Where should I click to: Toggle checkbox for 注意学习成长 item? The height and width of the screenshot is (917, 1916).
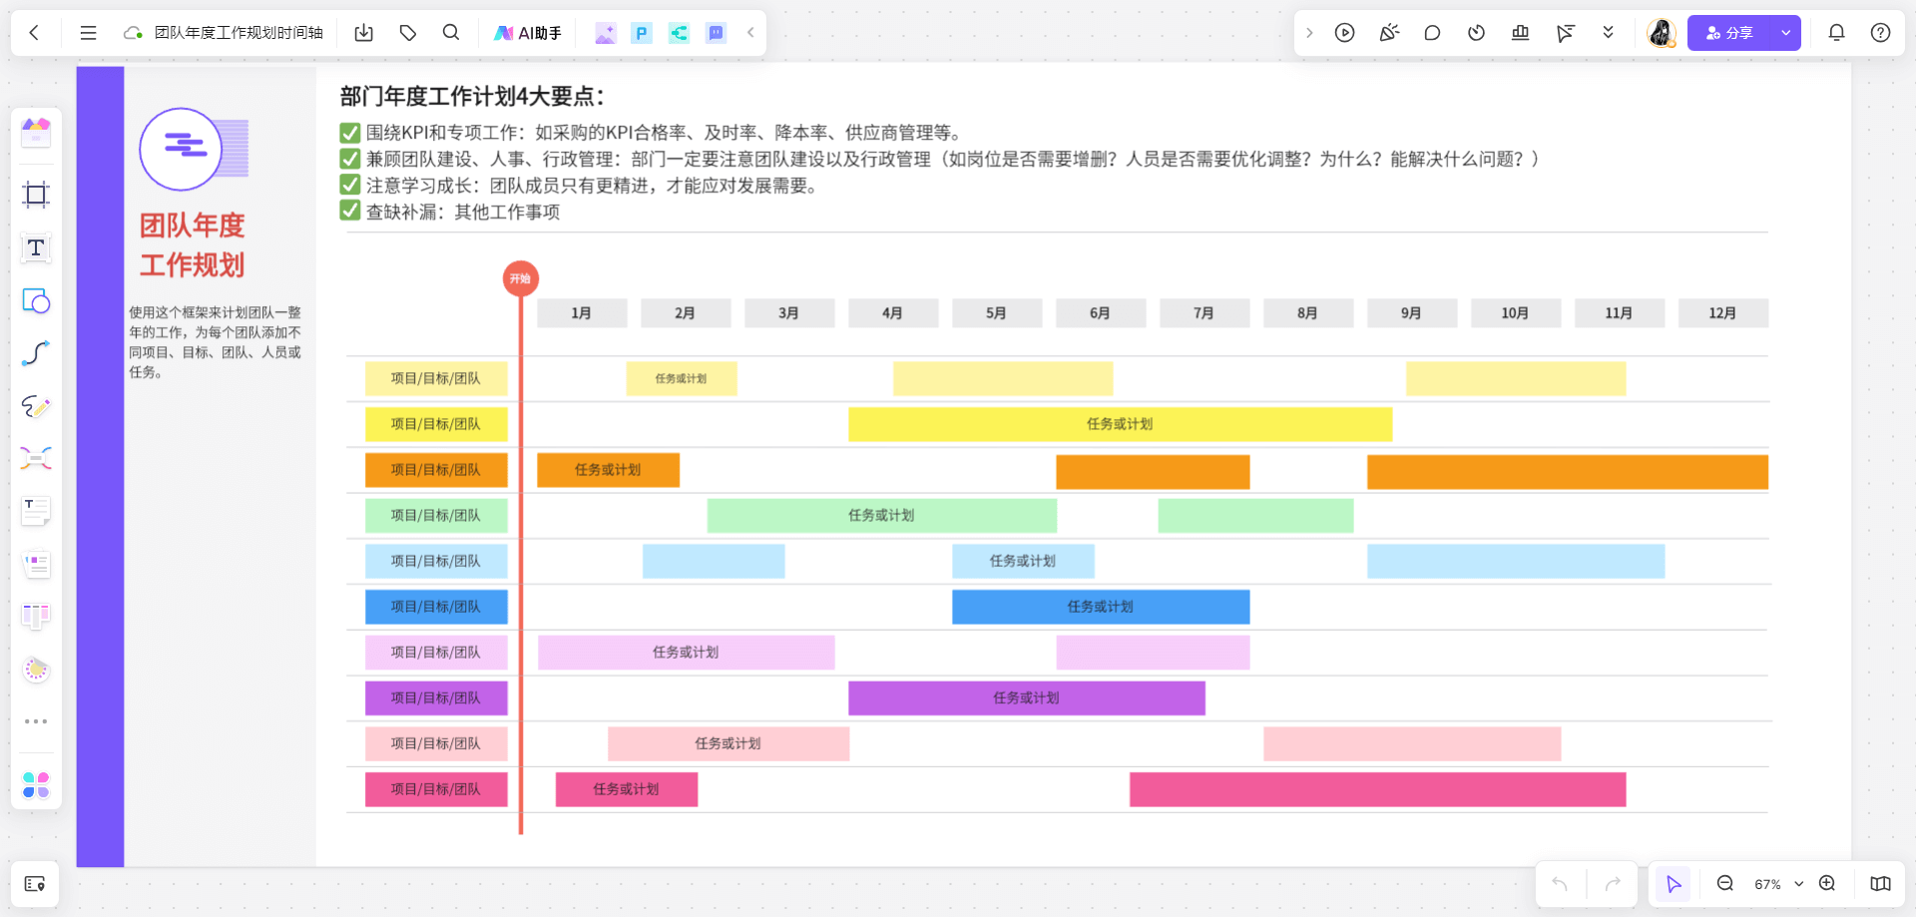coord(350,185)
